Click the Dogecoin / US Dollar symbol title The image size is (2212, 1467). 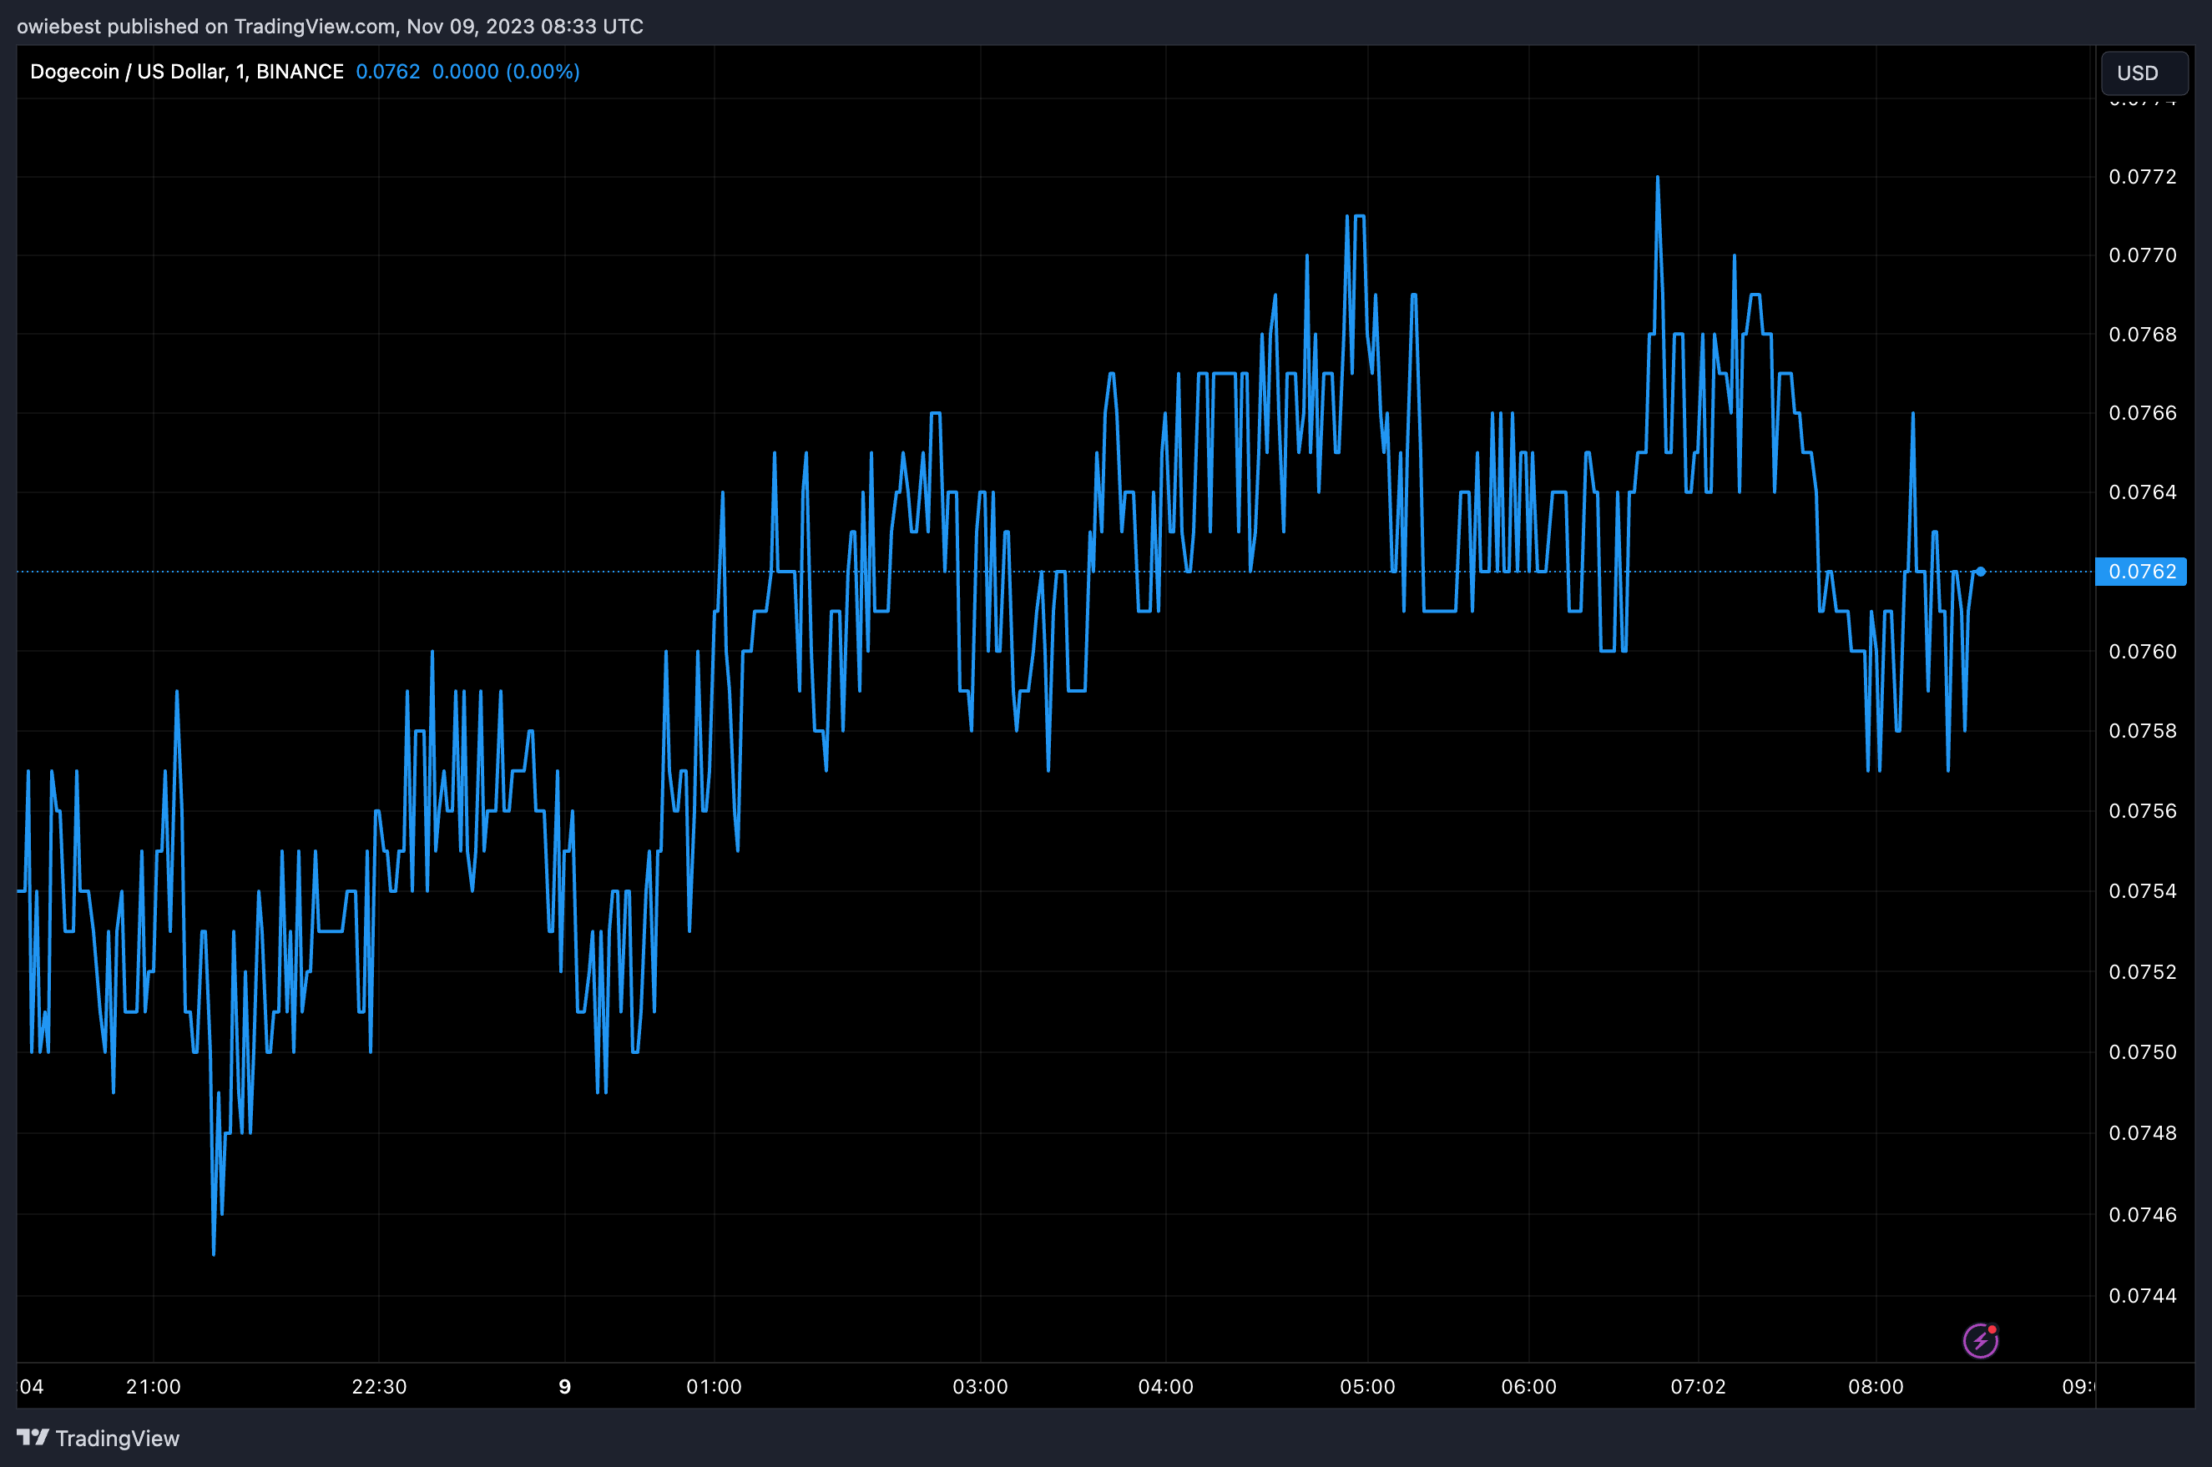pyautogui.click(x=187, y=72)
